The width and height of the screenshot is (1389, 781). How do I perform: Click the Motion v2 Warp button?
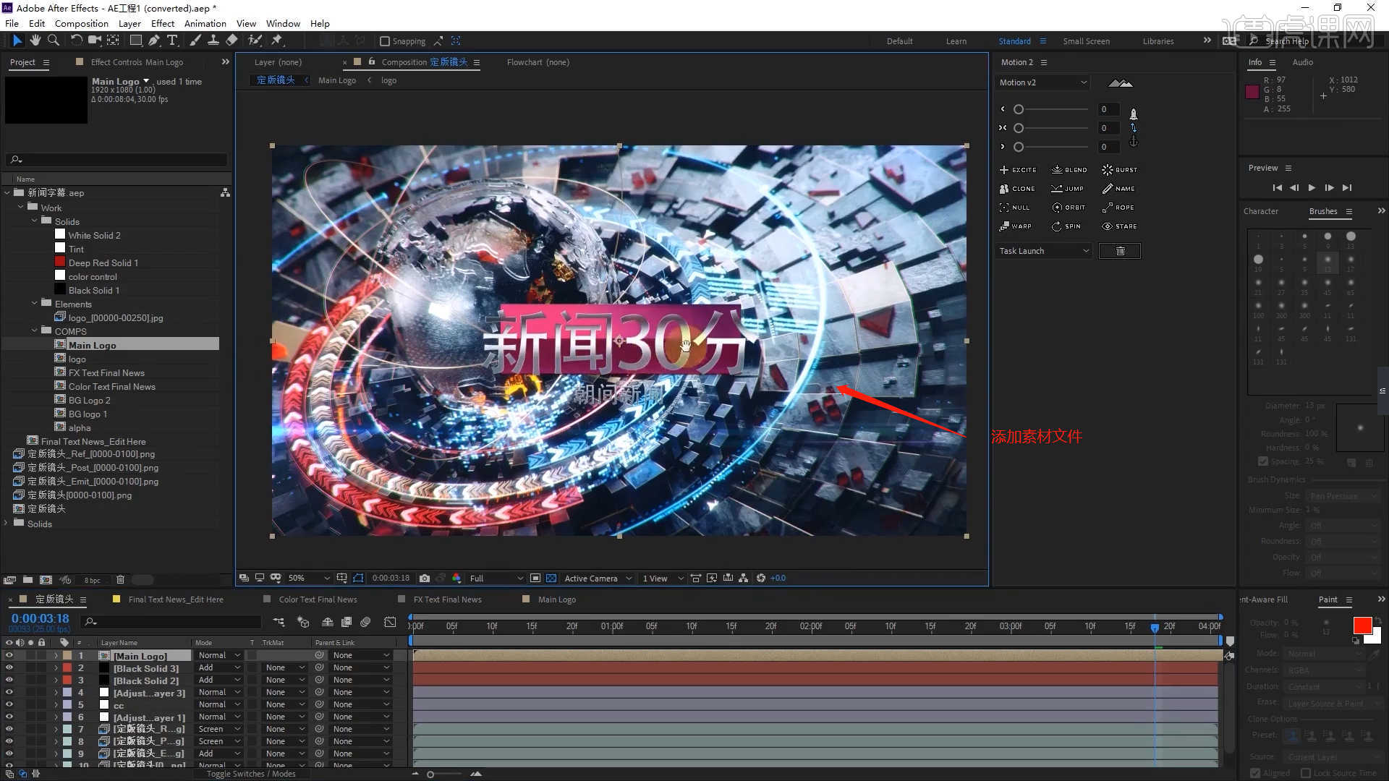coord(1016,226)
